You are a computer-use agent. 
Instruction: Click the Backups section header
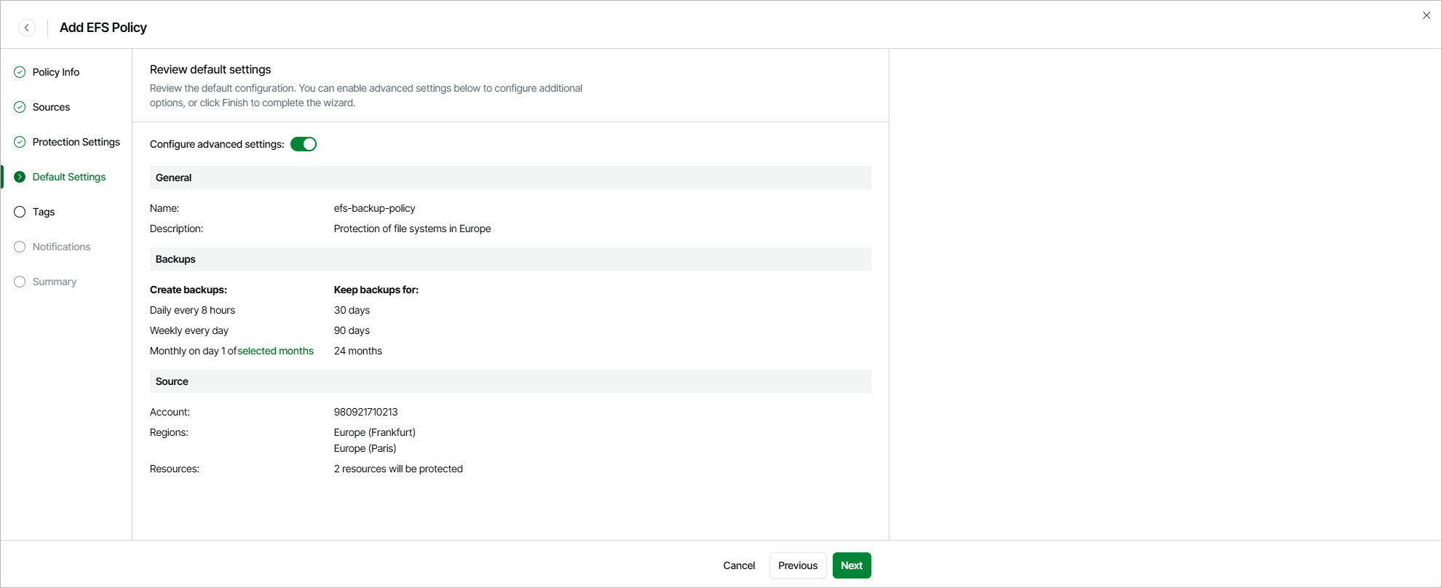pyautogui.click(x=175, y=259)
